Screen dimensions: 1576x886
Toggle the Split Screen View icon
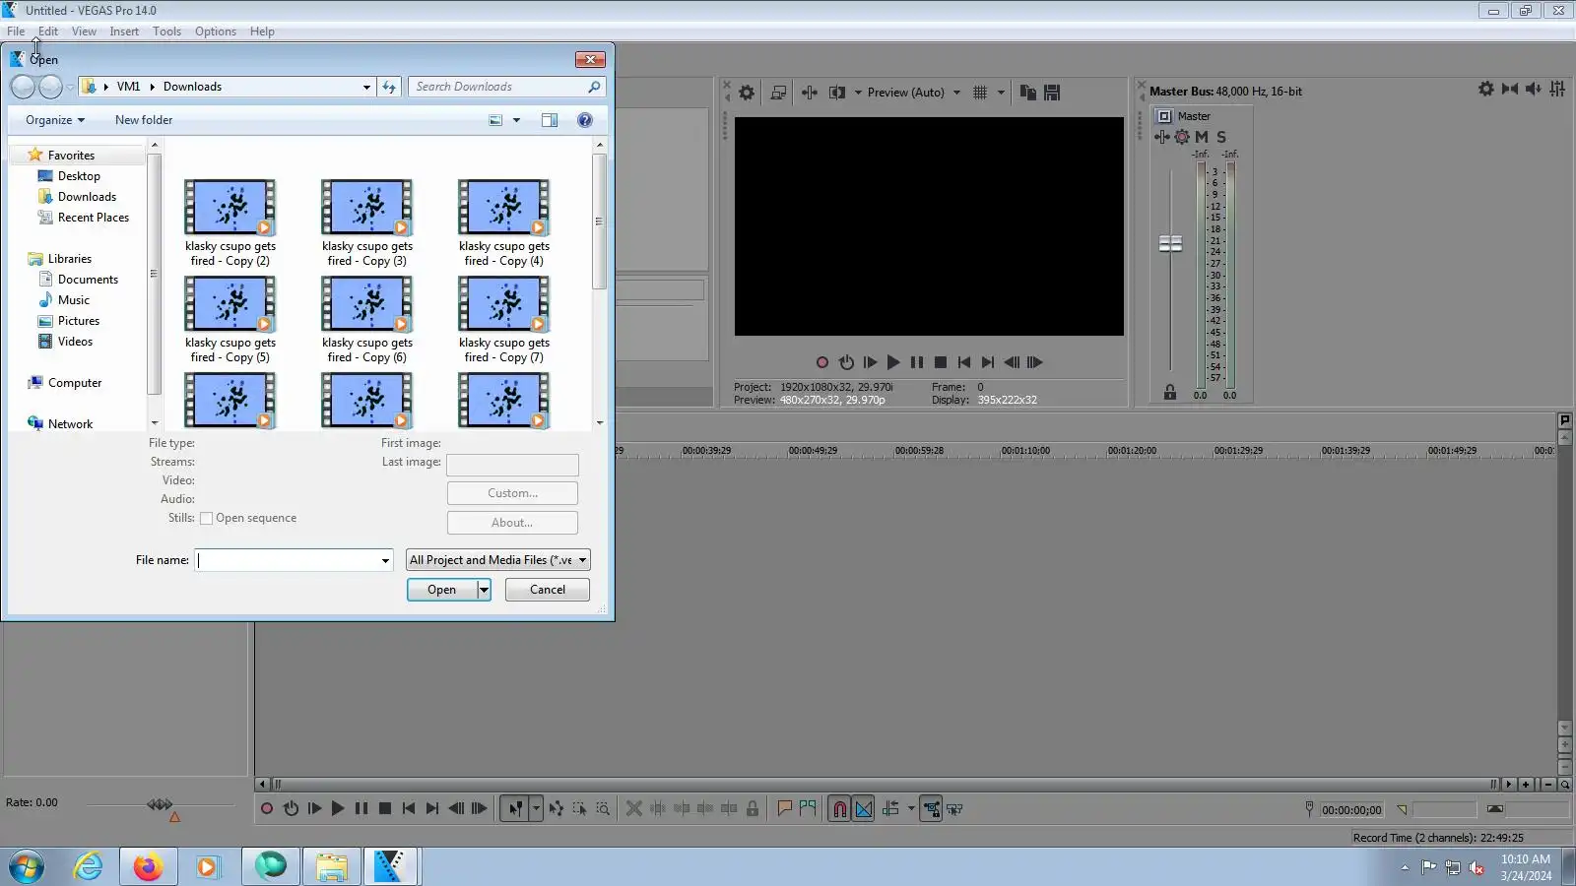837,93
